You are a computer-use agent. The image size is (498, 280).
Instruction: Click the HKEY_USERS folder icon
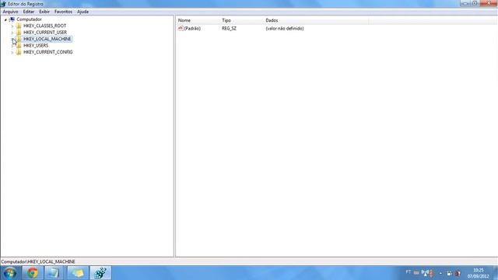(x=19, y=45)
